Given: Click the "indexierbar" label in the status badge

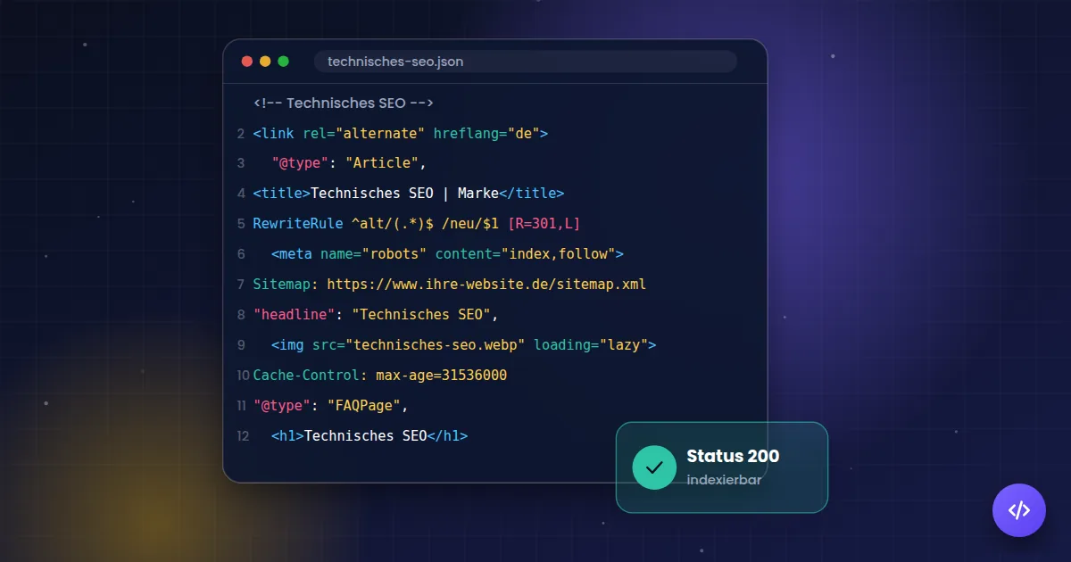Looking at the screenshot, I should (724, 480).
